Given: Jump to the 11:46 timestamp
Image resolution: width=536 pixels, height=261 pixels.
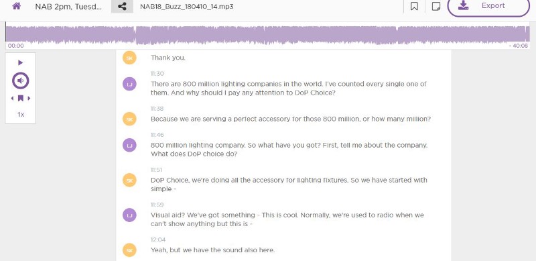Looking at the screenshot, I should coord(157,135).
